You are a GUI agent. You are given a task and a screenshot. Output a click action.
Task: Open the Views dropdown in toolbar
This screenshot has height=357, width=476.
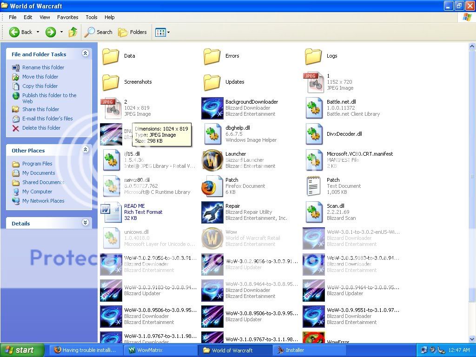[162, 32]
